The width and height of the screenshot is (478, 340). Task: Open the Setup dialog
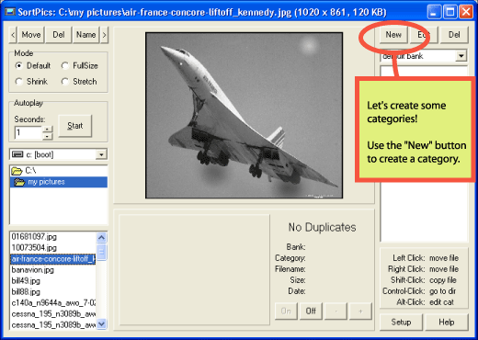[x=401, y=323]
